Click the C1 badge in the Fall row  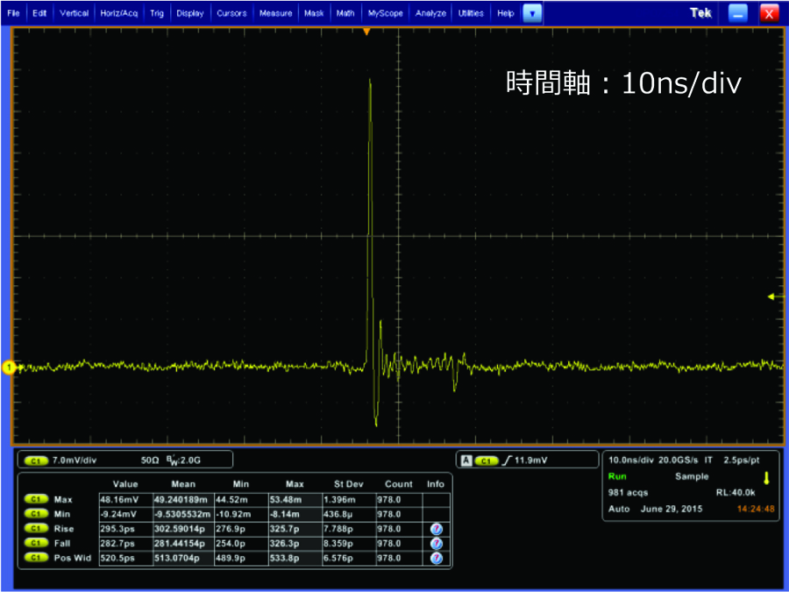click(36, 543)
